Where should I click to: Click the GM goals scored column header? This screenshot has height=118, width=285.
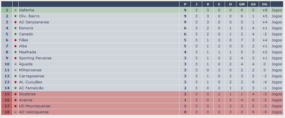(242, 4)
